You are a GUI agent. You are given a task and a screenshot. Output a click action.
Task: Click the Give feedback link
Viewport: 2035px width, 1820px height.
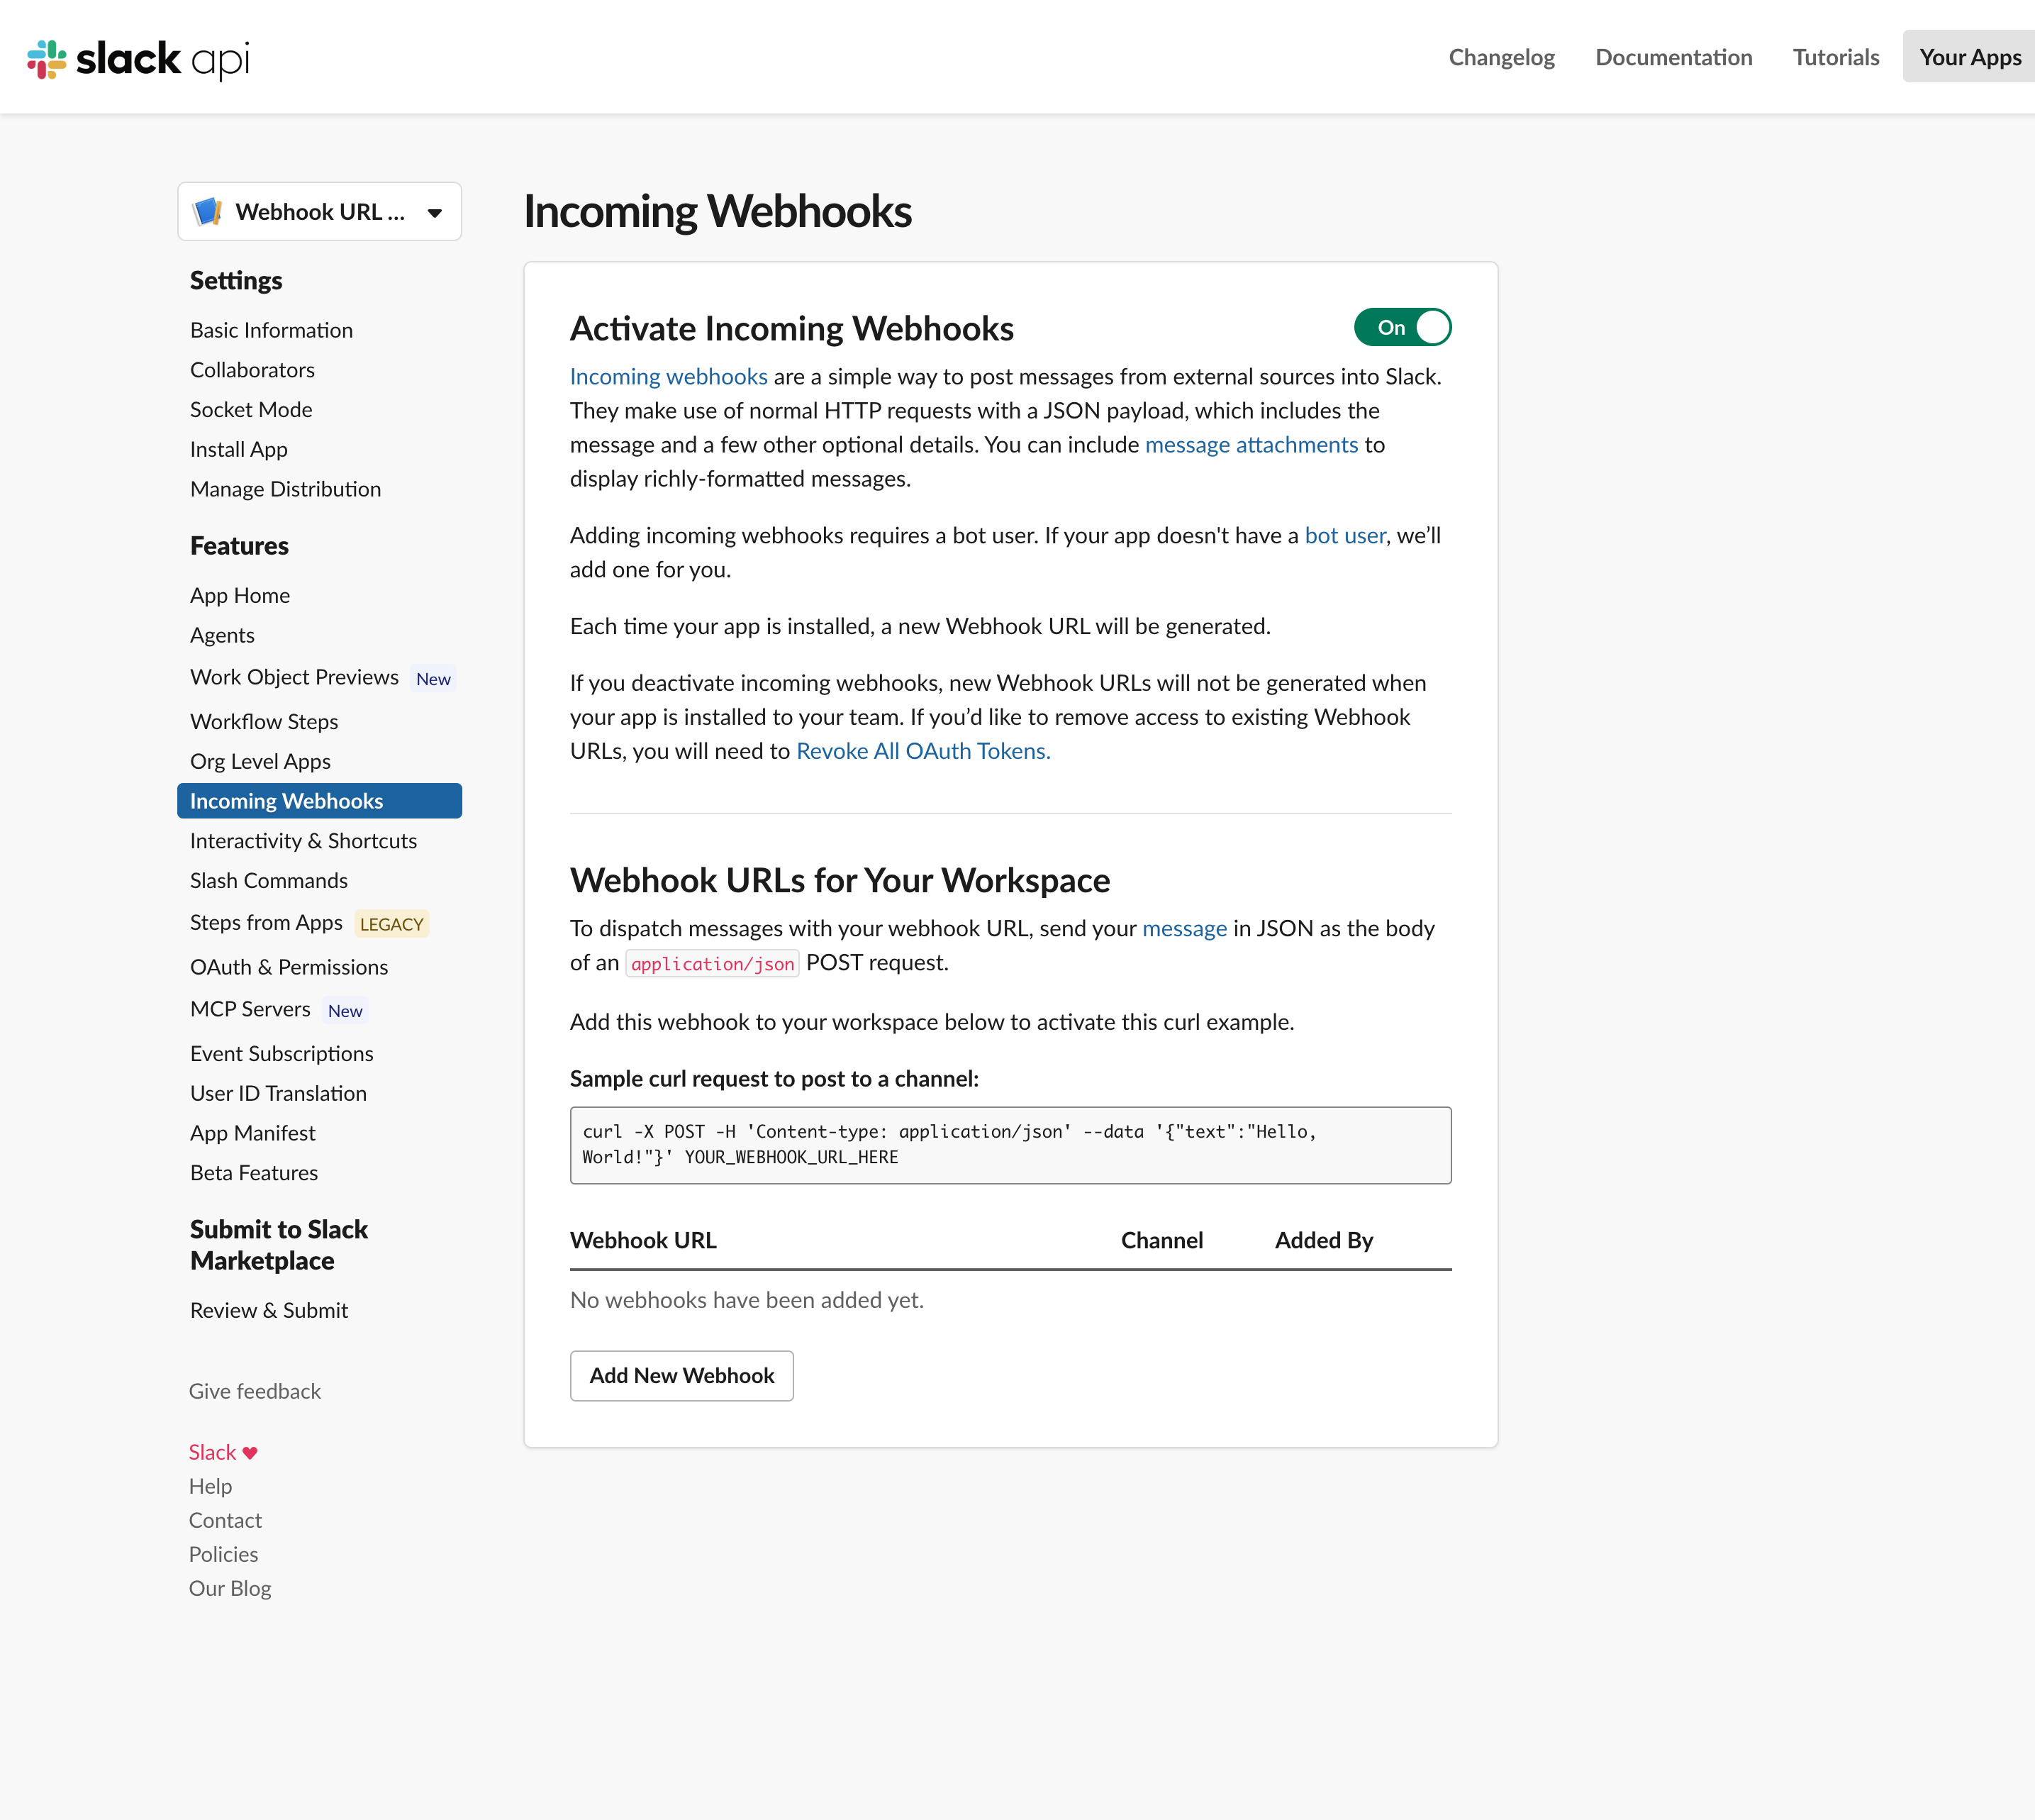tap(255, 1392)
